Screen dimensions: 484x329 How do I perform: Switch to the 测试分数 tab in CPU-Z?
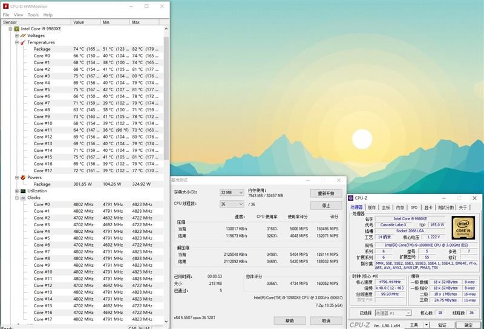coord(446,207)
